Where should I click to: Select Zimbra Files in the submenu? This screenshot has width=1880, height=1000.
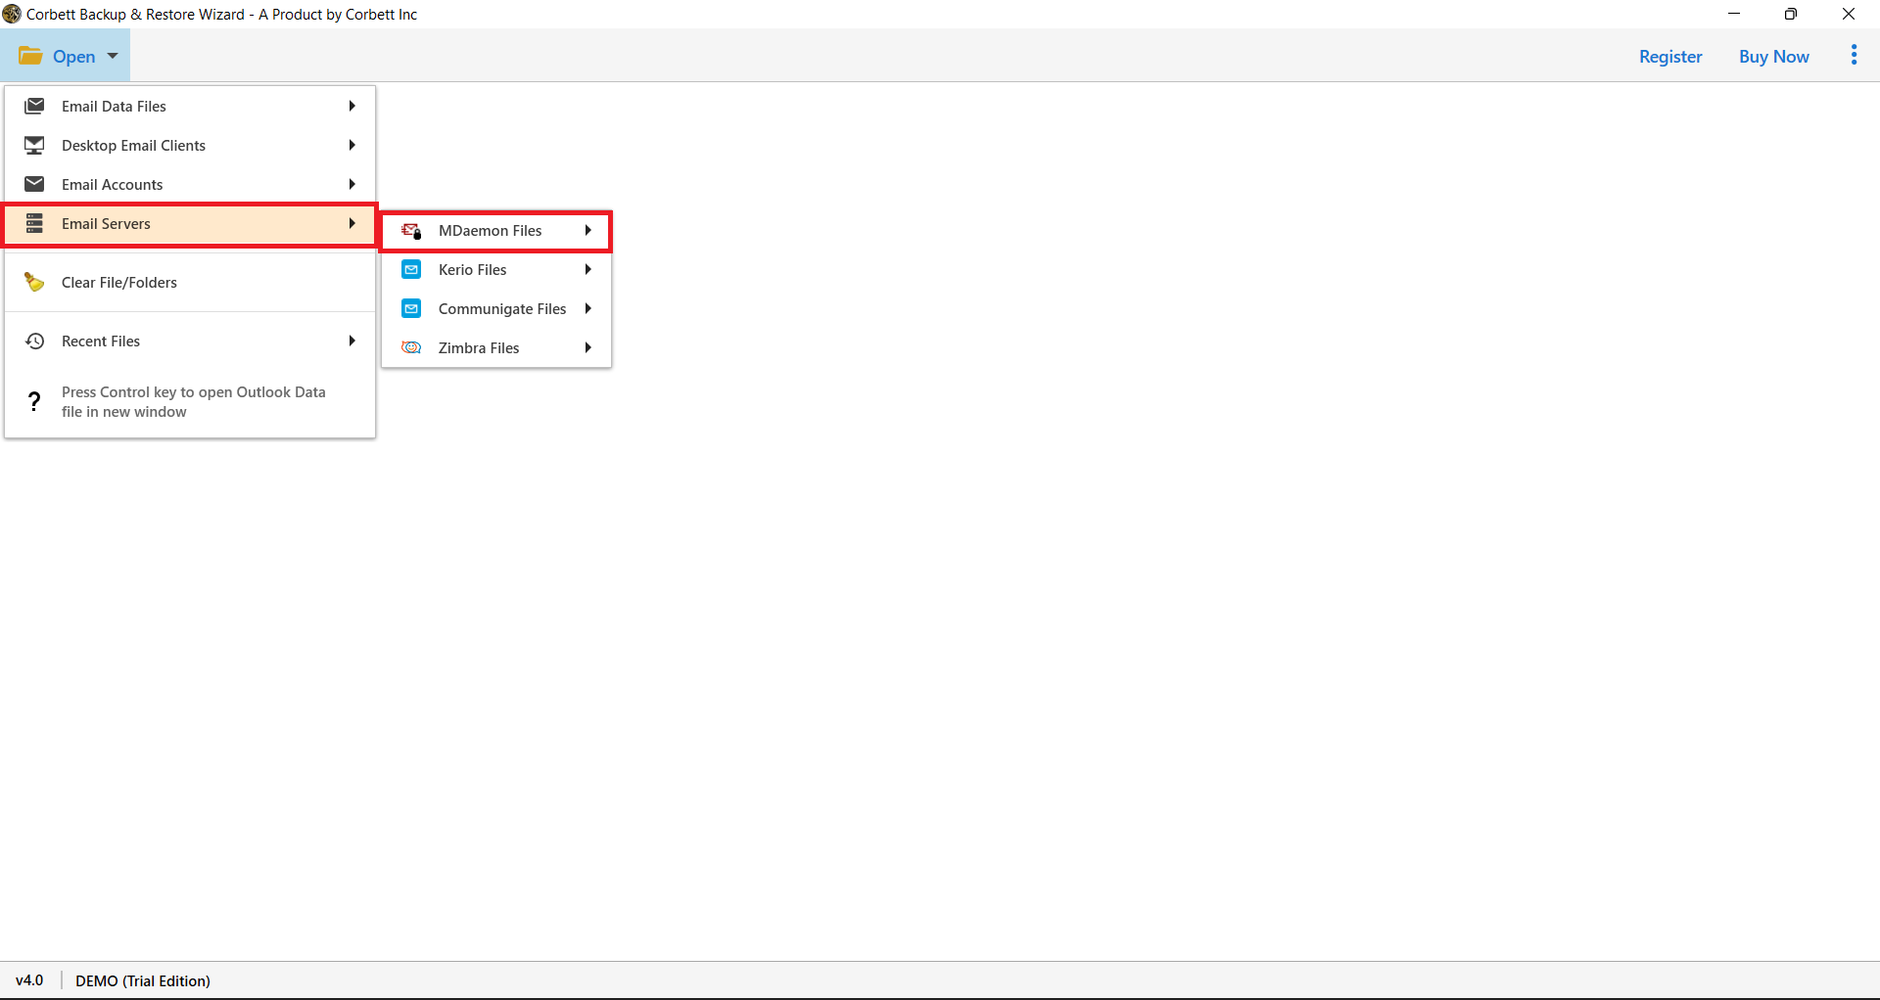pyautogui.click(x=496, y=348)
